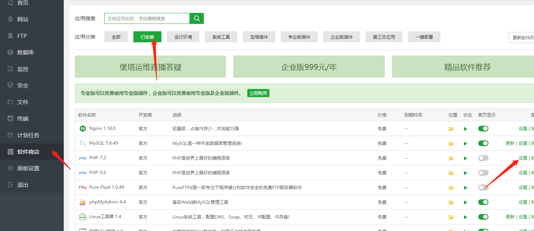The width and height of the screenshot is (534, 231).
Task: Open the PHP-5.6 folder icon
Action: (x=451, y=173)
